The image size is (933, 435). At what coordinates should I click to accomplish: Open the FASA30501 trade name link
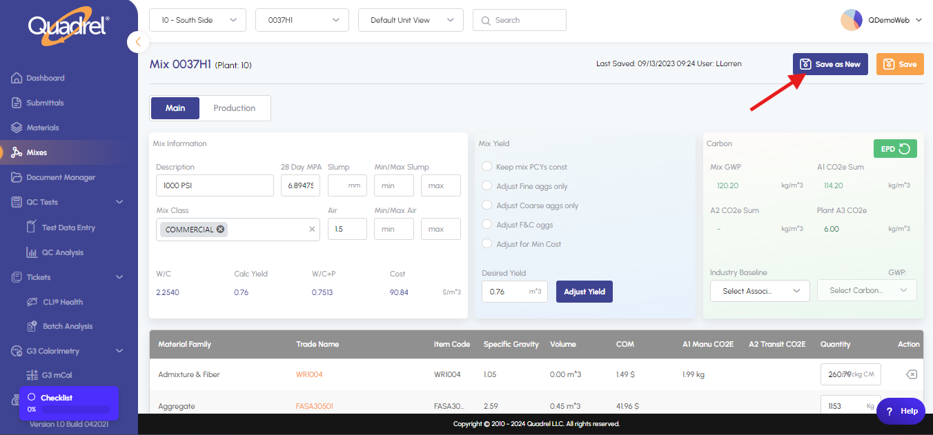pos(315,406)
